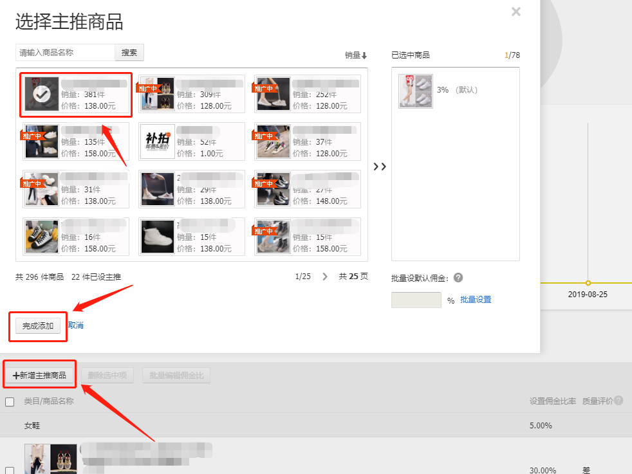The image size is (632, 474).
Task: Click the batch commission percent input field
Action: coord(416,300)
